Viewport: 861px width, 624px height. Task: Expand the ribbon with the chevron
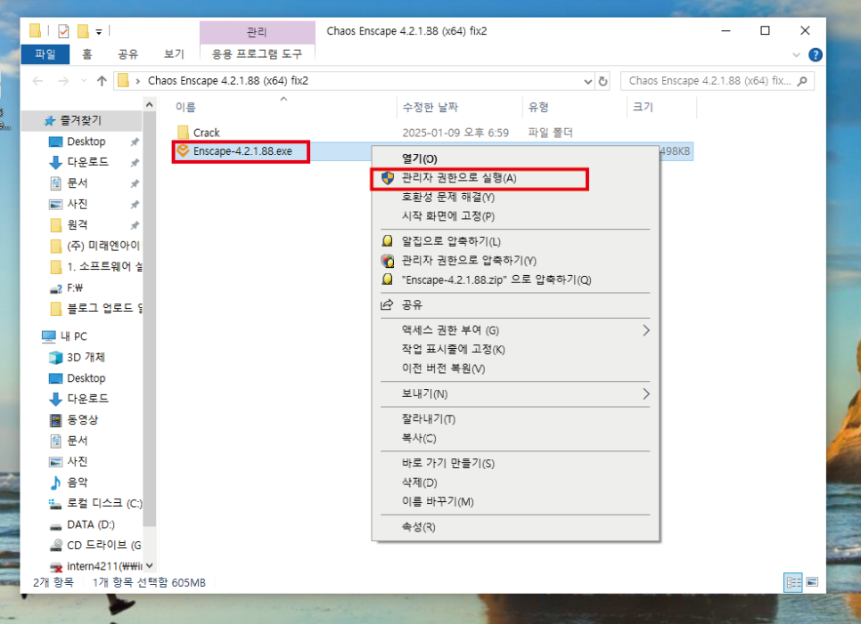[796, 55]
